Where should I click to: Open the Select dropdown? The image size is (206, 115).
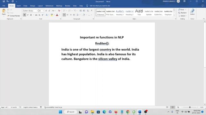tap(183, 16)
